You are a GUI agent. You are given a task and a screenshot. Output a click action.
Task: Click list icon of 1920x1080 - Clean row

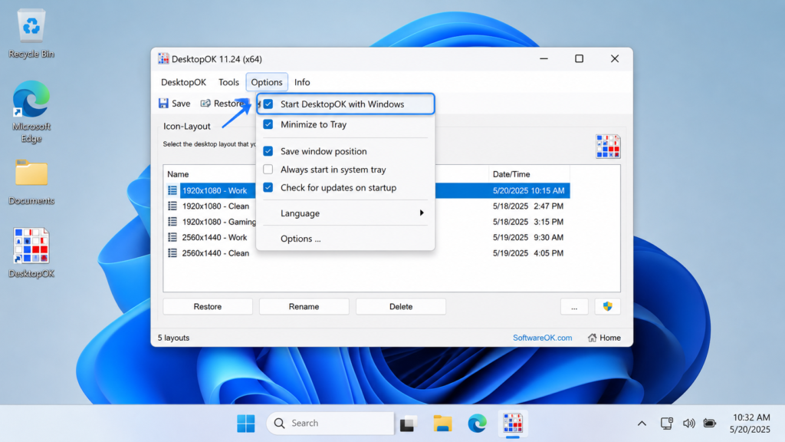pos(172,206)
